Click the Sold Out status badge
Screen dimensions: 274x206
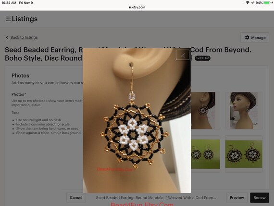coord(202,58)
